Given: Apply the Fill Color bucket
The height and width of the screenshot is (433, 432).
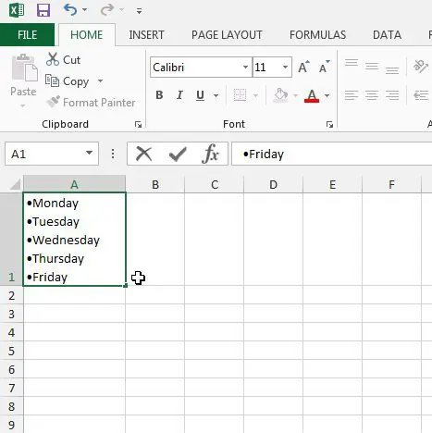Looking at the screenshot, I should 280,95.
